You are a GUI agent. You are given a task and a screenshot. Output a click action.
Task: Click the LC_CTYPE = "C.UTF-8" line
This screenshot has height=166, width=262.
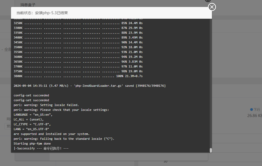(32, 125)
